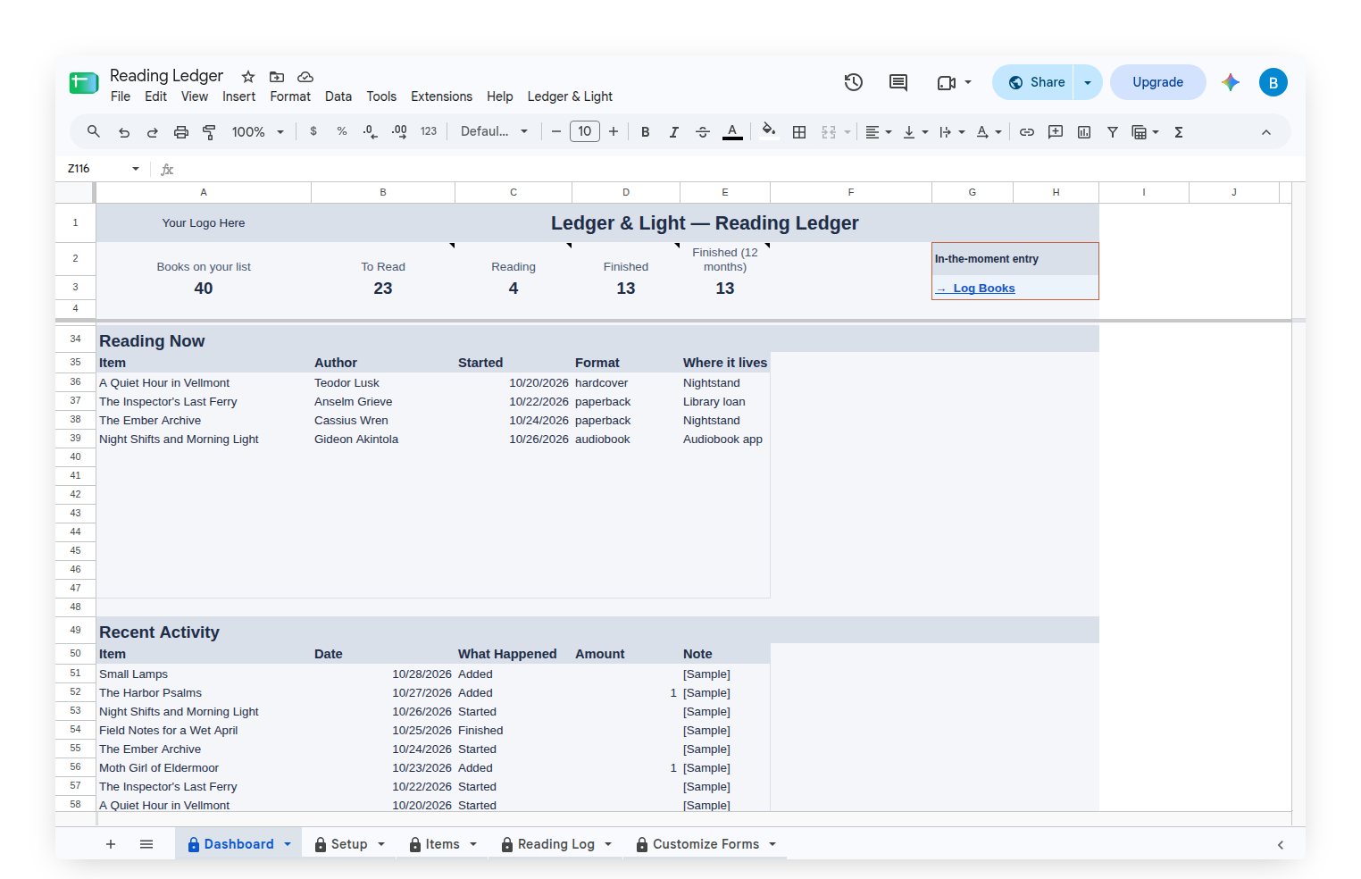
Task: Open the Dashboard tab dropdown arrow
Action: click(x=288, y=844)
